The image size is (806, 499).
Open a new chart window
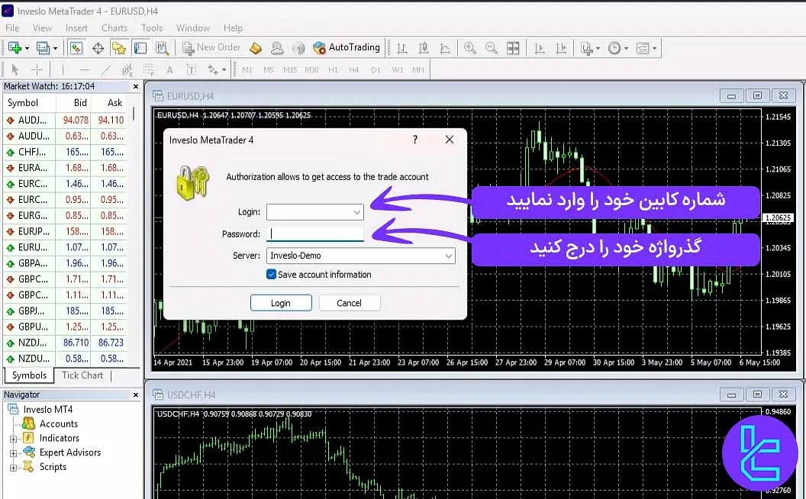15,47
